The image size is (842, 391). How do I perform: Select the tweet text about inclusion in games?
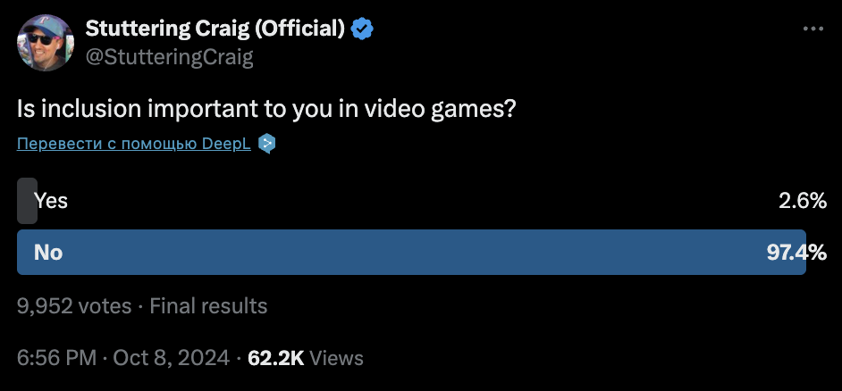coord(266,109)
